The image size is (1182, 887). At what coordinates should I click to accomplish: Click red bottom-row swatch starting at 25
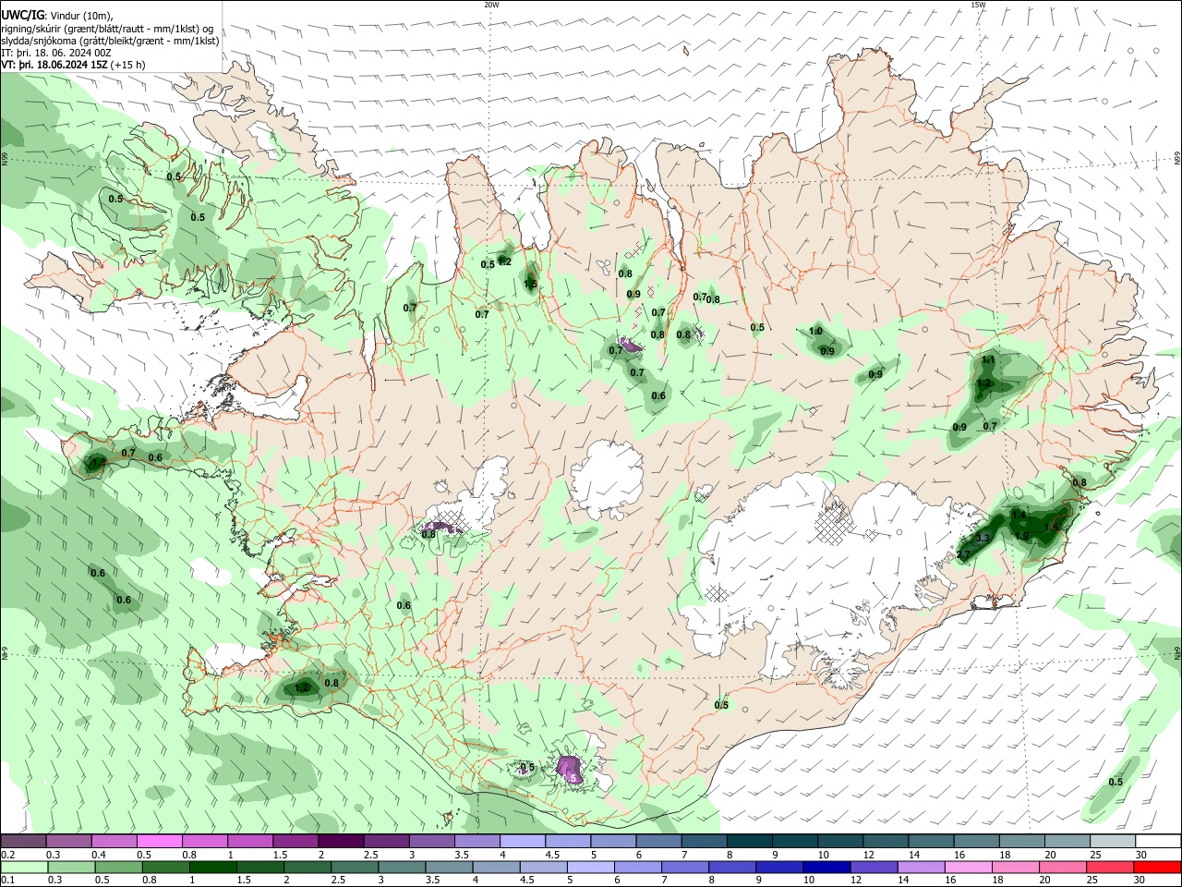(1111, 867)
